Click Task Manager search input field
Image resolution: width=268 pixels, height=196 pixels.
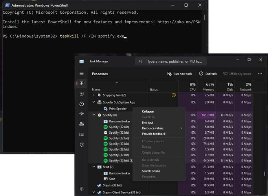point(171,62)
